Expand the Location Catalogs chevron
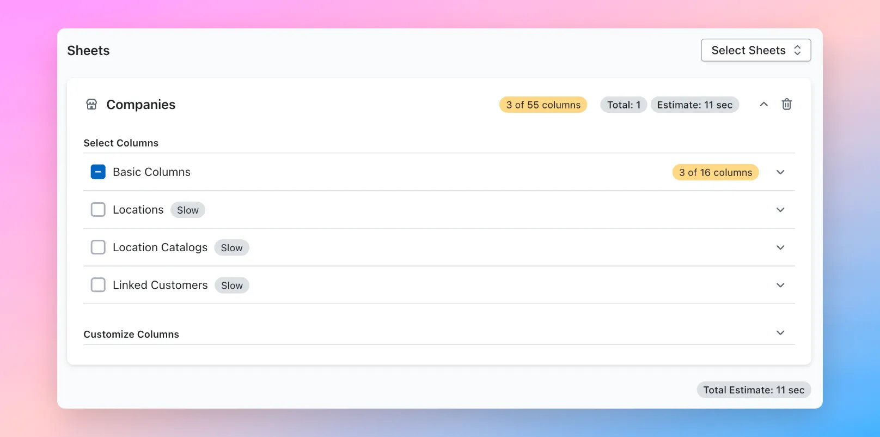Image resolution: width=880 pixels, height=437 pixels. point(780,247)
